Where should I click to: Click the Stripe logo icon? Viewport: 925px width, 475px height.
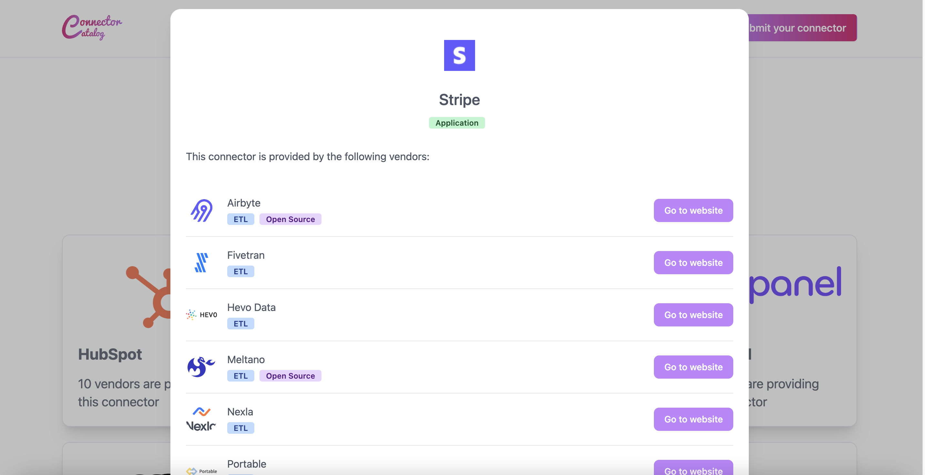(x=459, y=55)
